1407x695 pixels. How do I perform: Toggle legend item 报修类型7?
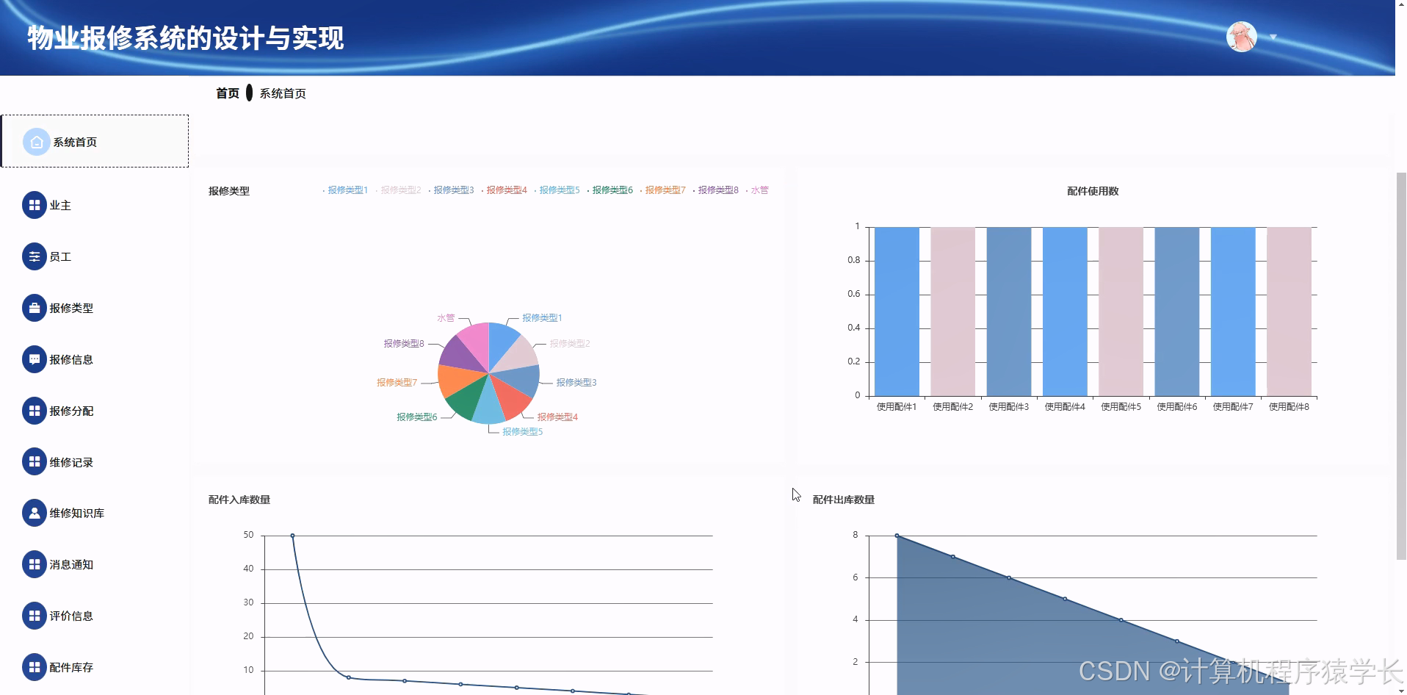662,190
